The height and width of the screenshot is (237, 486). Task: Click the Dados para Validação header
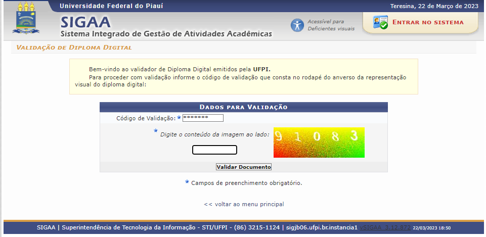(244, 107)
